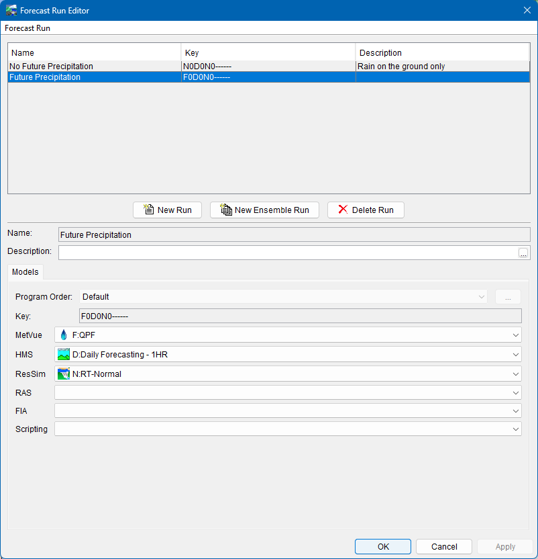Close the Forecast Run Editor window

point(527,10)
